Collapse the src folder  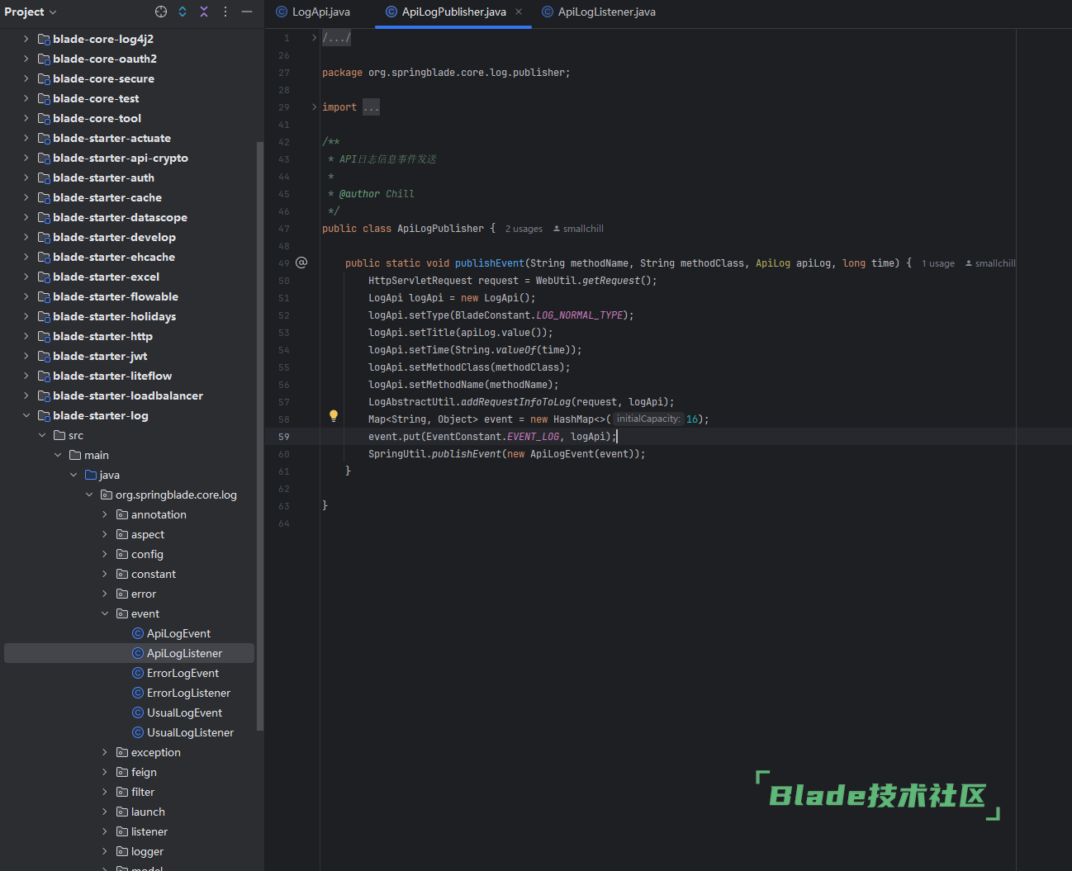(41, 435)
